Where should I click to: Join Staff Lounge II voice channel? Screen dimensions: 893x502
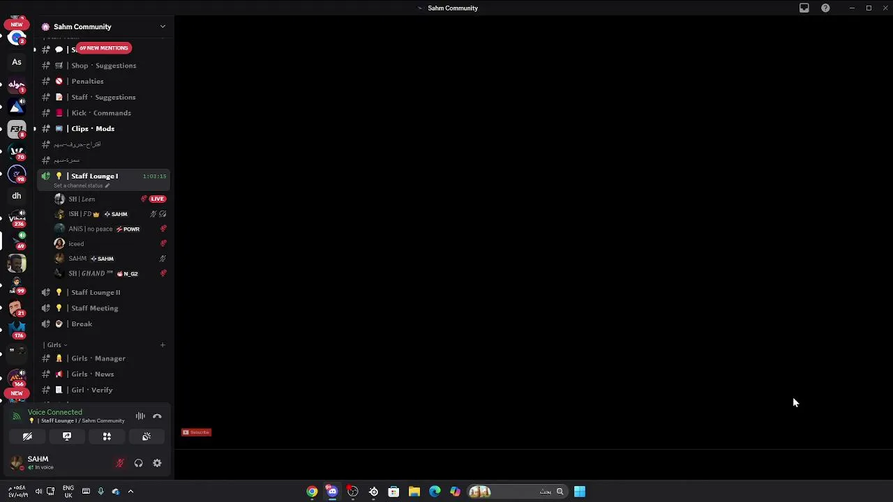[x=103, y=292]
